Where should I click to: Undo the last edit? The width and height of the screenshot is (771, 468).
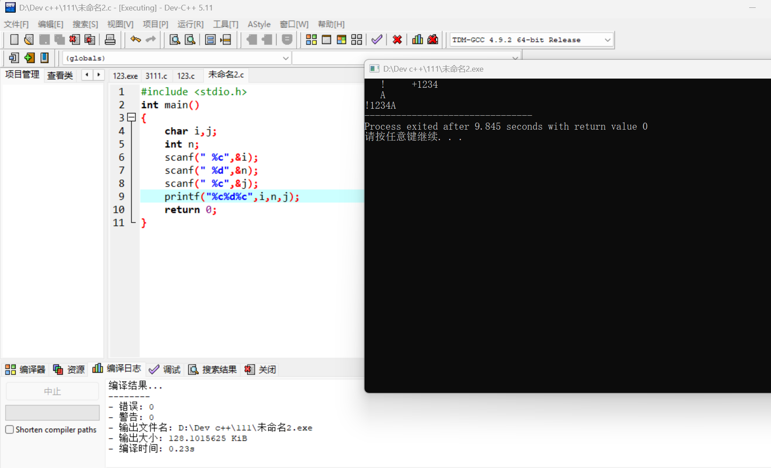(x=135, y=40)
